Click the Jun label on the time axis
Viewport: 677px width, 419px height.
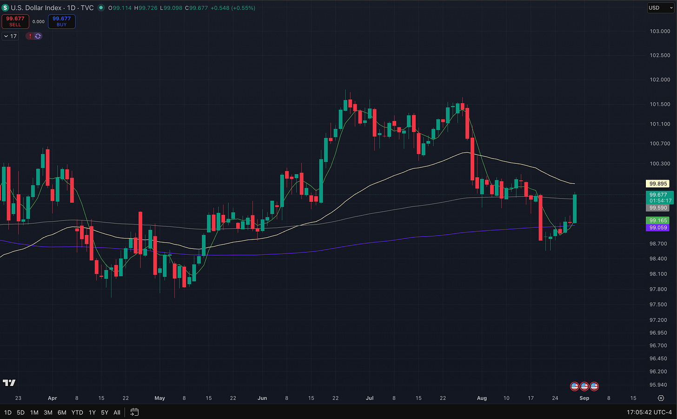point(262,398)
